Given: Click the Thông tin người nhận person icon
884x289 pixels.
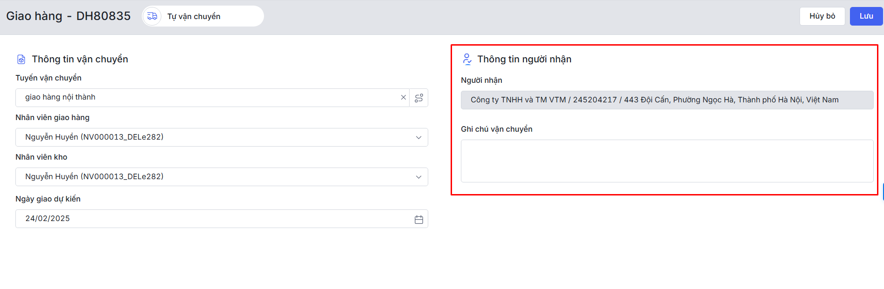Looking at the screenshot, I should 466,59.
